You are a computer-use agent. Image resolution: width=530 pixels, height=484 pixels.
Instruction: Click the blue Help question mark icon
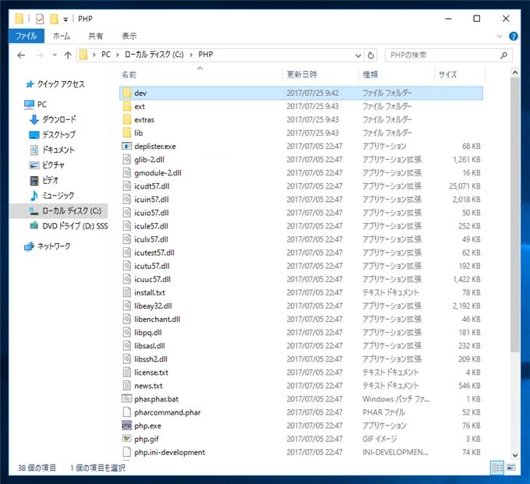(513, 36)
